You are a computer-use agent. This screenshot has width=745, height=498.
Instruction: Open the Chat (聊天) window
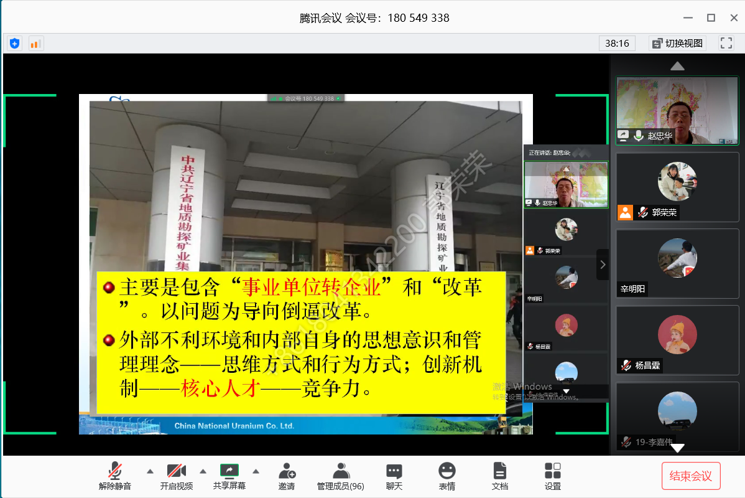(394, 476)
